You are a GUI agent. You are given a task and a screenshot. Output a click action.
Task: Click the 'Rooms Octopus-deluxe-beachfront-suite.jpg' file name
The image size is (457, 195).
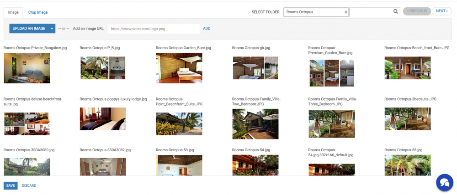33,102
